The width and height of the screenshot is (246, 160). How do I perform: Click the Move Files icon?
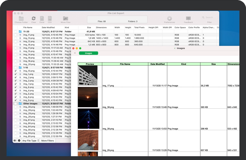65,19
